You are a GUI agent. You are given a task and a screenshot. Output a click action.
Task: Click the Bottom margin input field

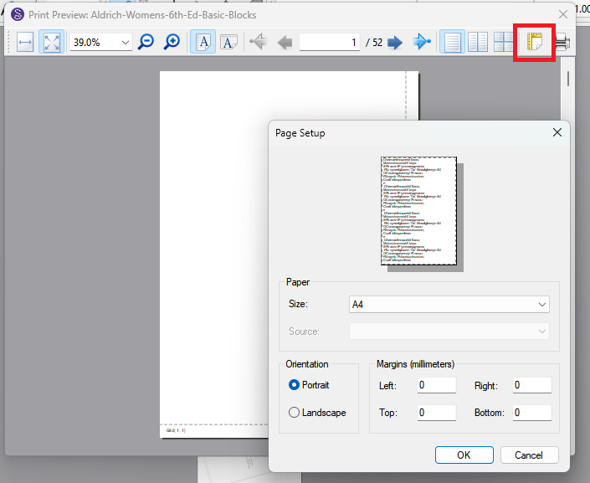(532, 413)
